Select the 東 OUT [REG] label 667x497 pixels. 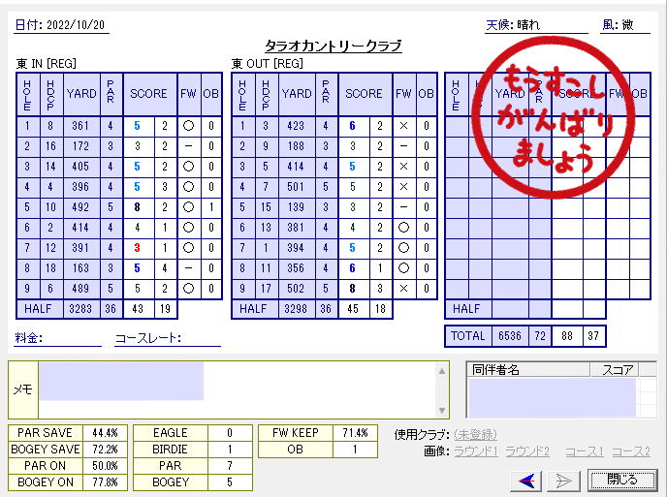coord(268,64)
